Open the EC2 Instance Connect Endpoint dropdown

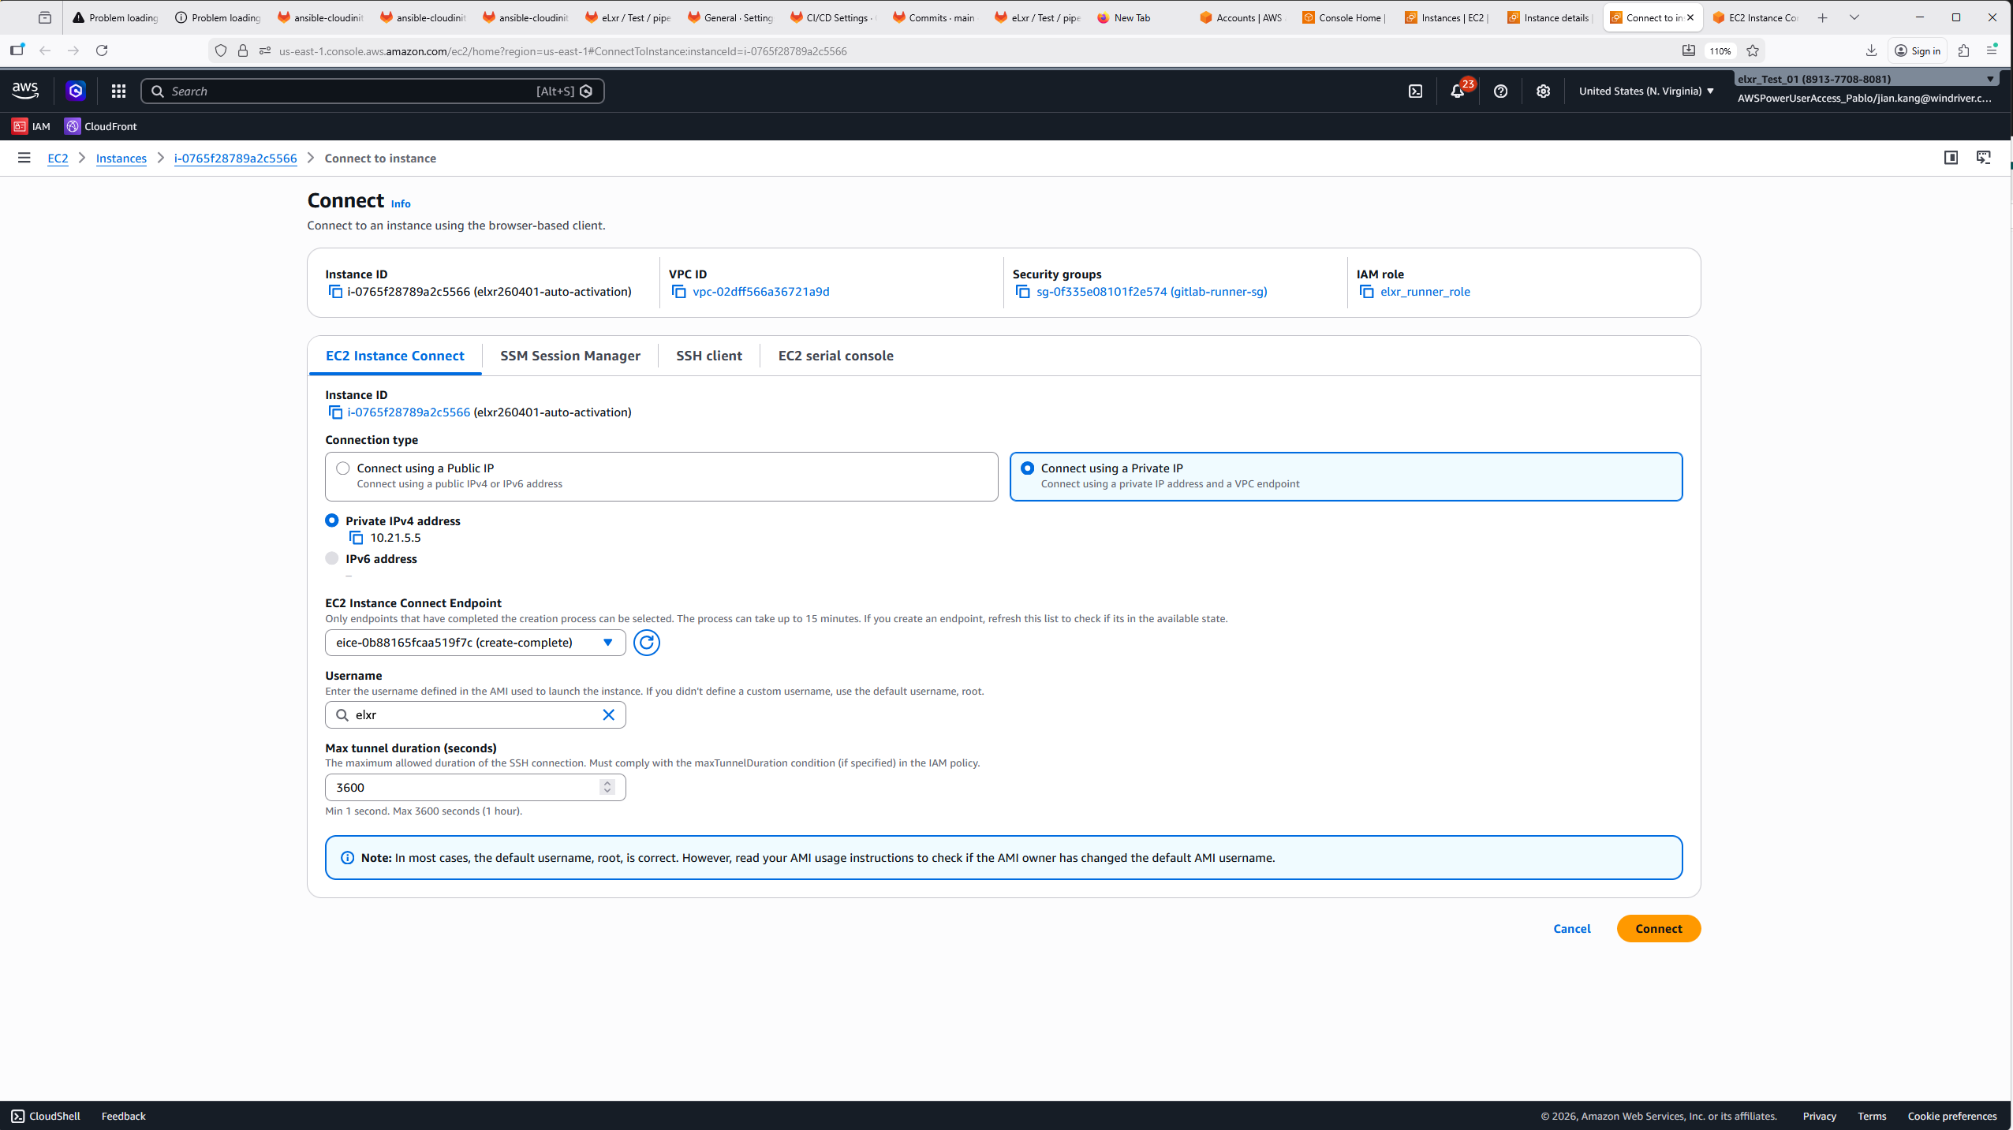[x=607, y=642]
